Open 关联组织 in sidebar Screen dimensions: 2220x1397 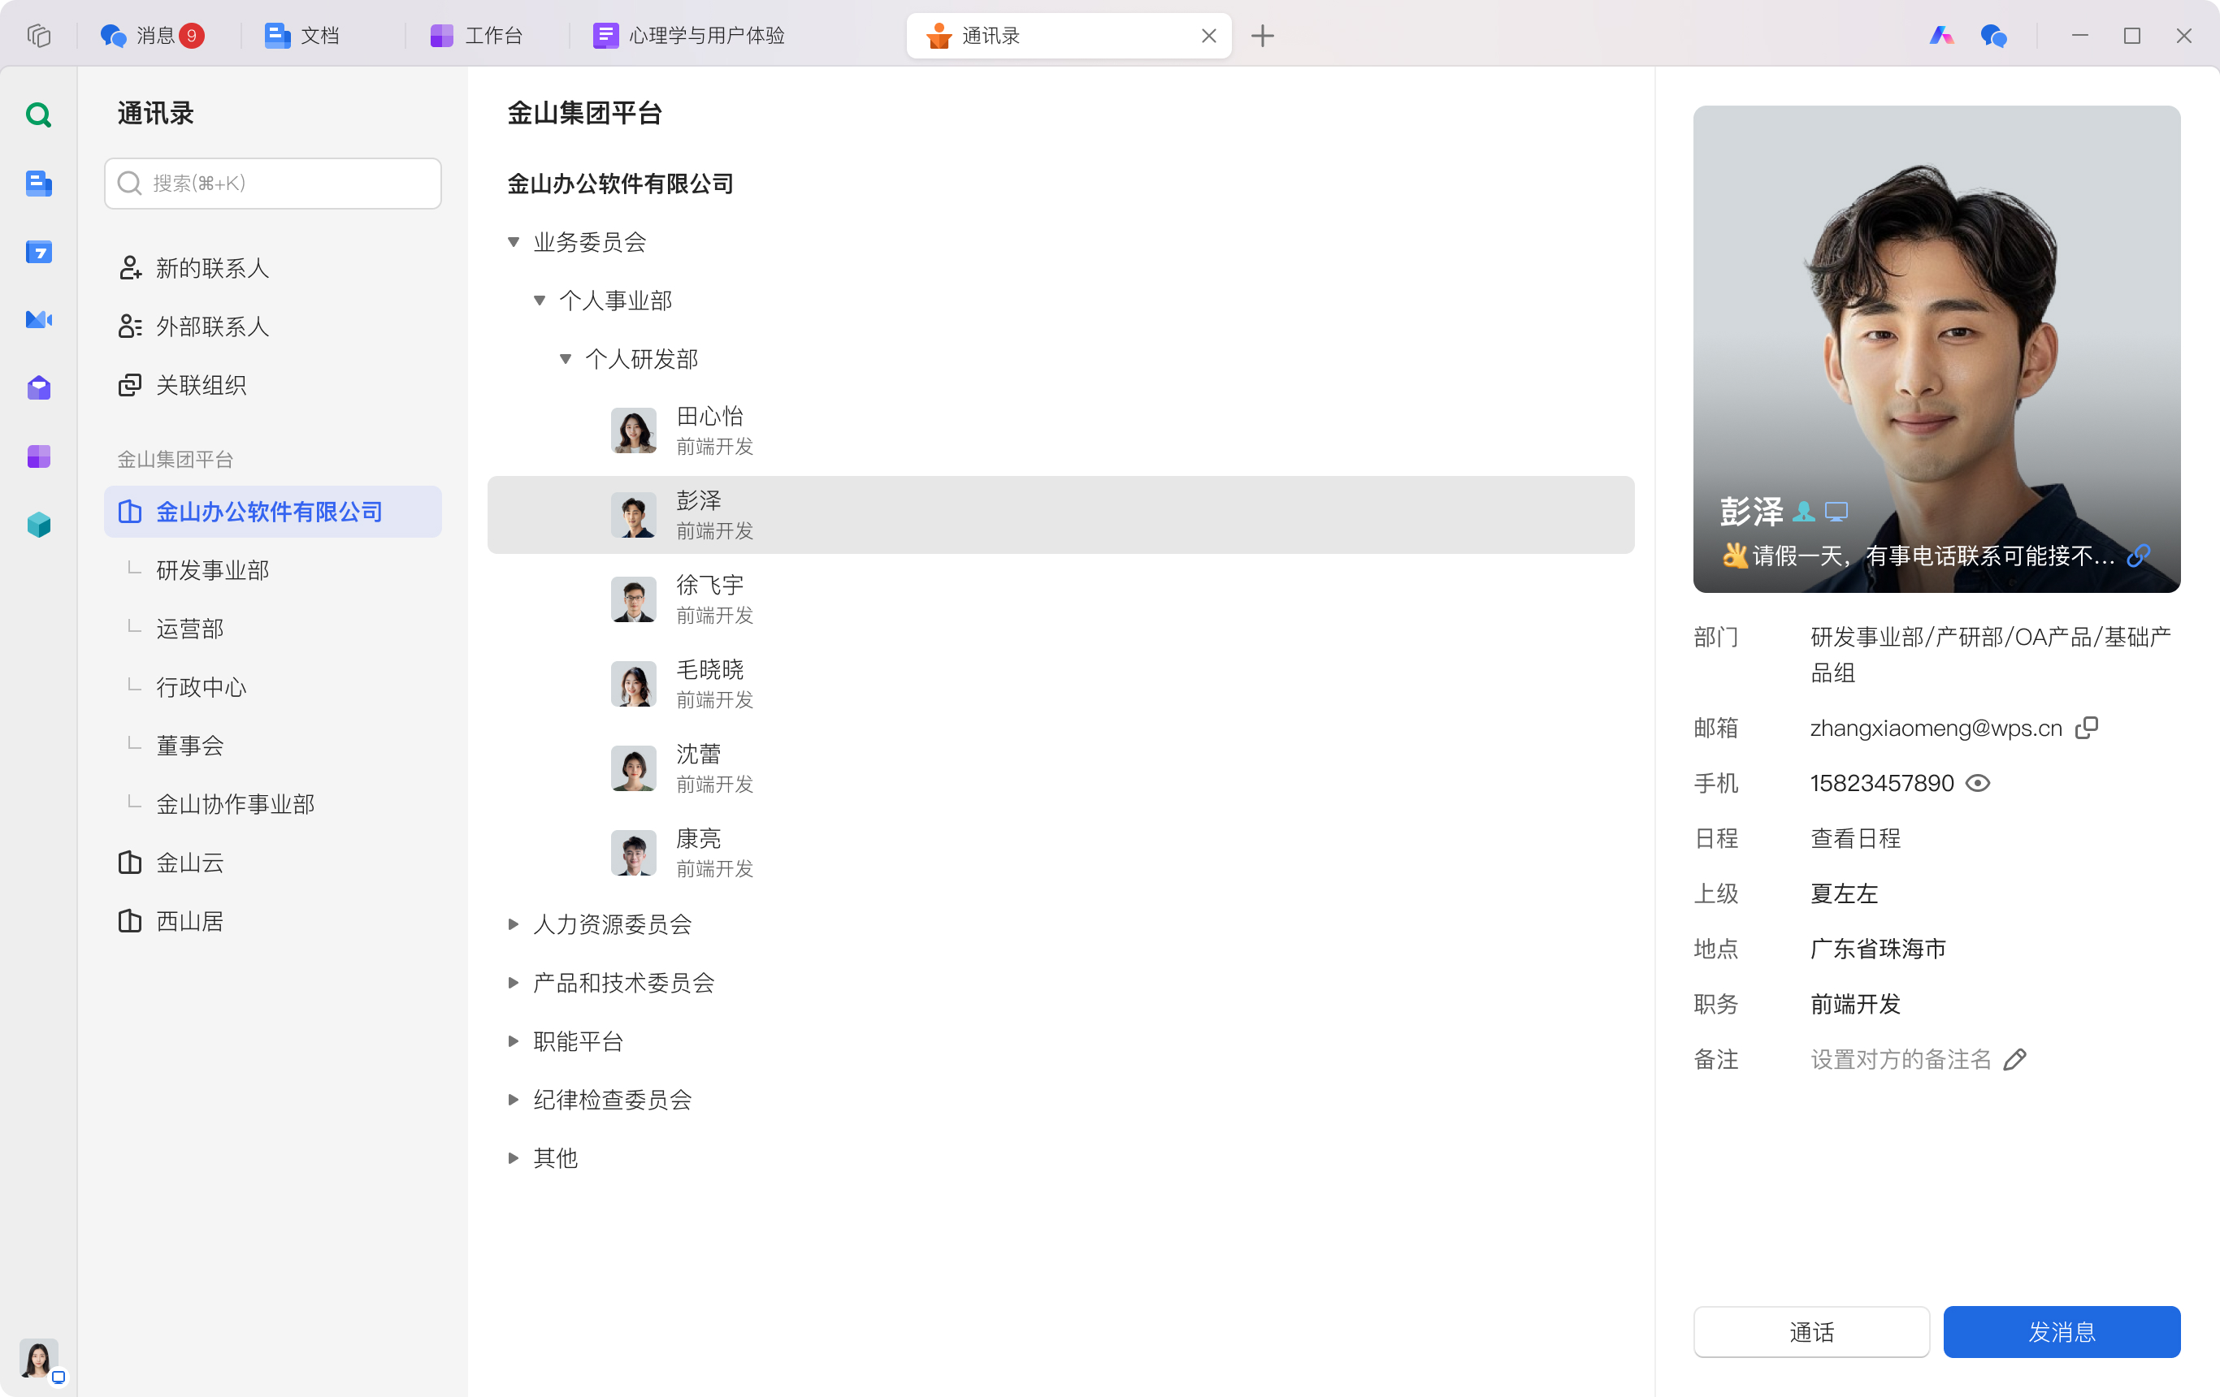(x=272, y=385)
